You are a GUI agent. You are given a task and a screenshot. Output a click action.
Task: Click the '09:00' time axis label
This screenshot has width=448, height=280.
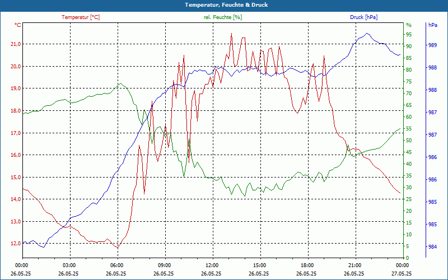pyautogui.click(x=164, y=265)
